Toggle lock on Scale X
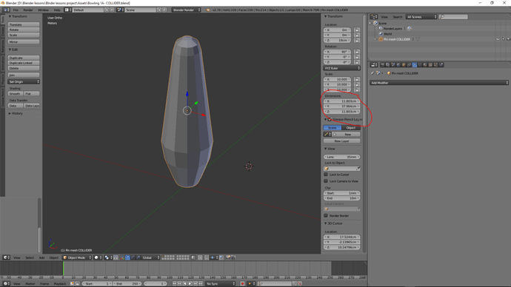This screenshot has height=287, width=511. tap(357, 79)
